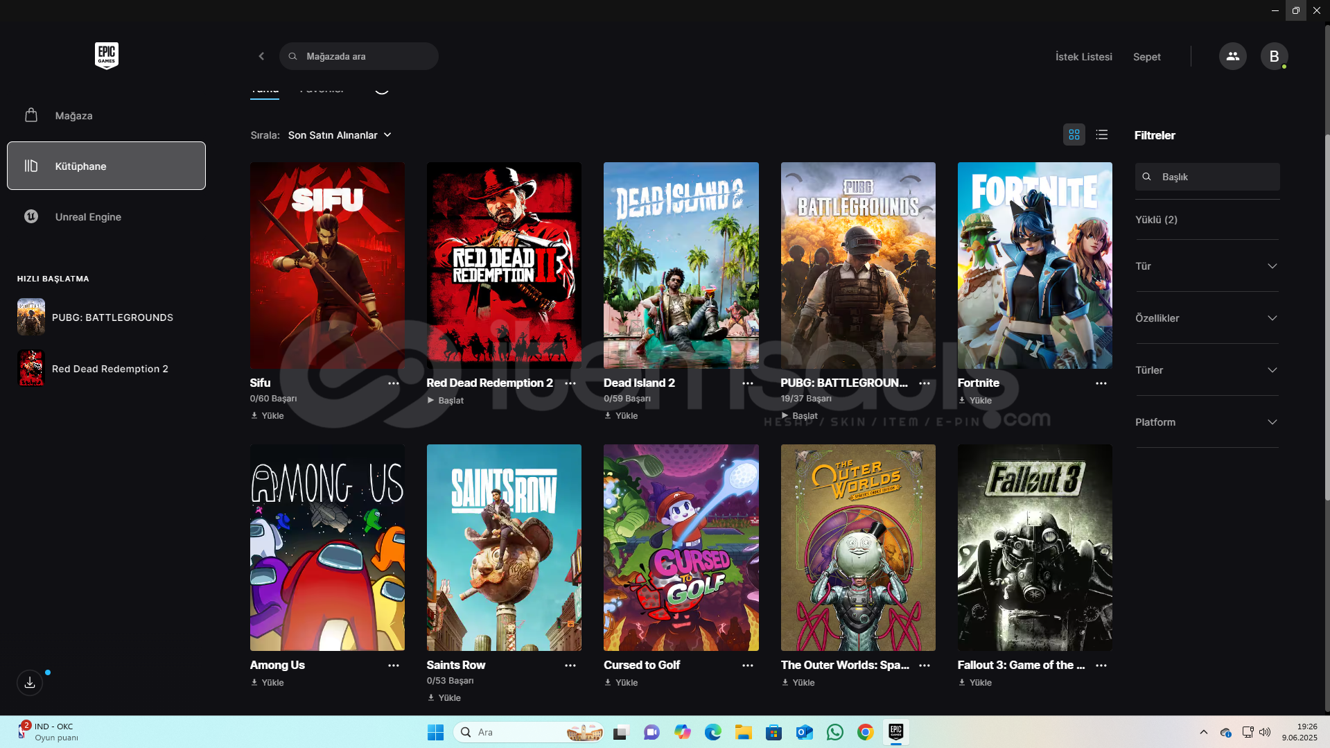Viewport: 1330px width, 748px height.
Task: Open more options for Saints Row
Action: (570, 666)
